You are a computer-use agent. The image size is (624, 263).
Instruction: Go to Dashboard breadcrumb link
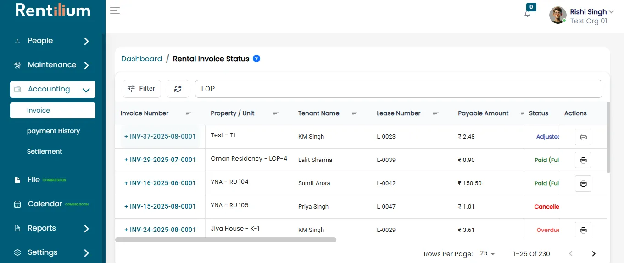pyautogui.click(x=141, y=59)
